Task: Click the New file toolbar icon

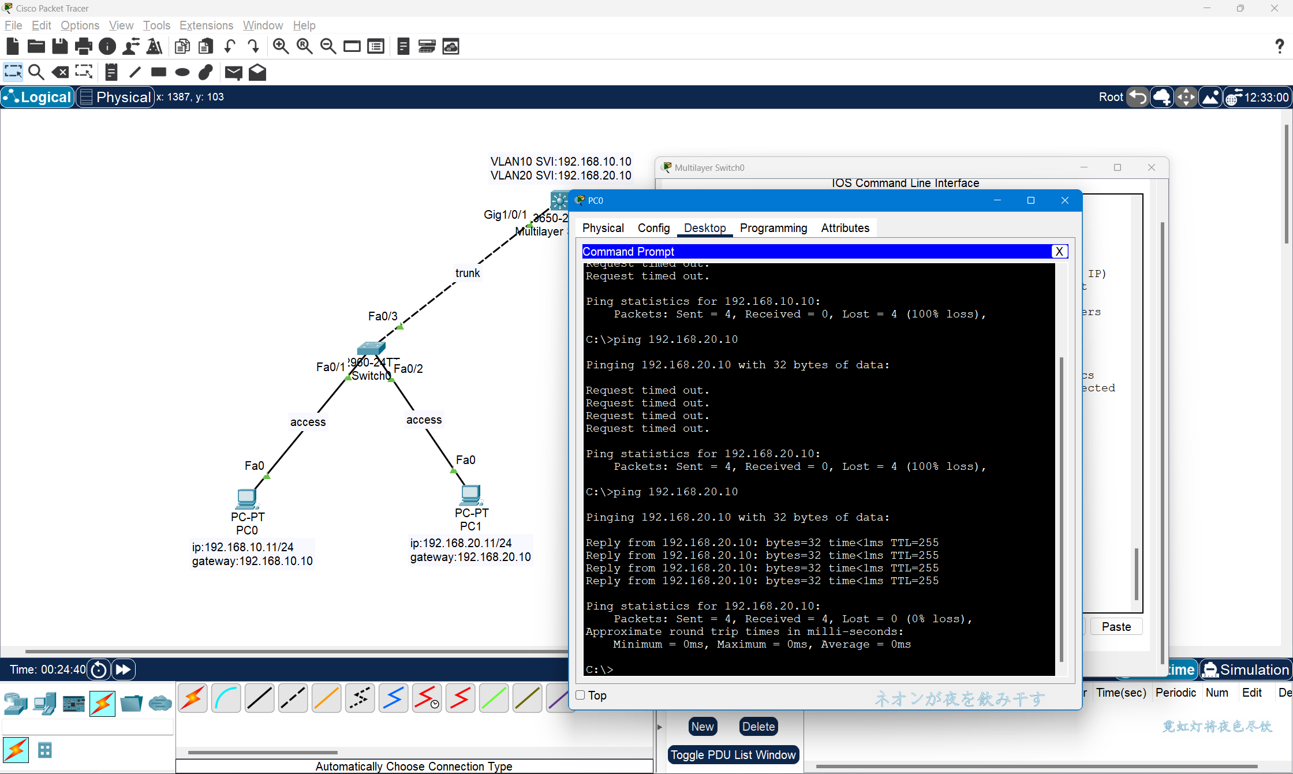Action: coord(13,46)
